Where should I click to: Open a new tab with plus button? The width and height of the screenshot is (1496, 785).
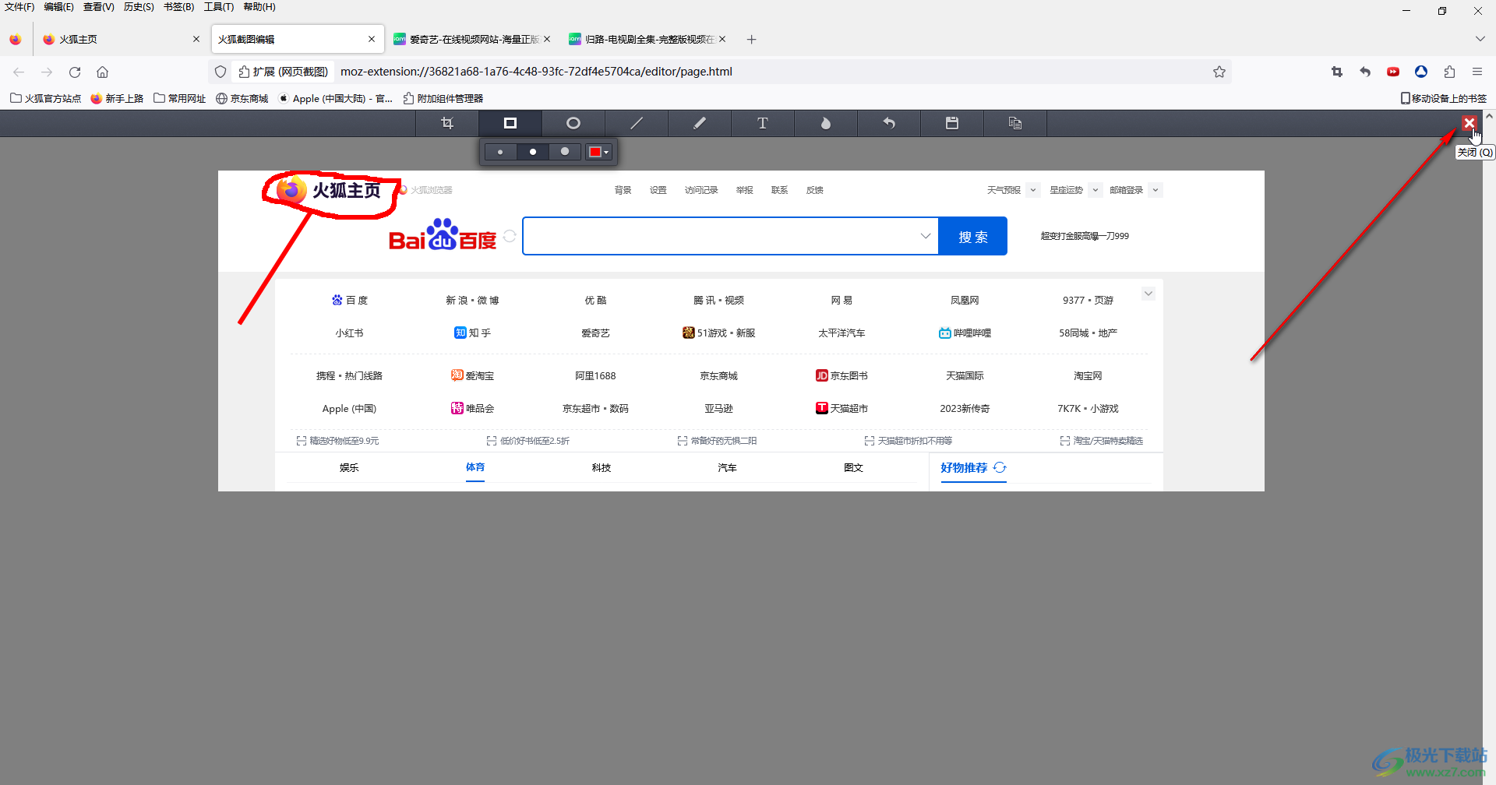(x=751, y=39)
